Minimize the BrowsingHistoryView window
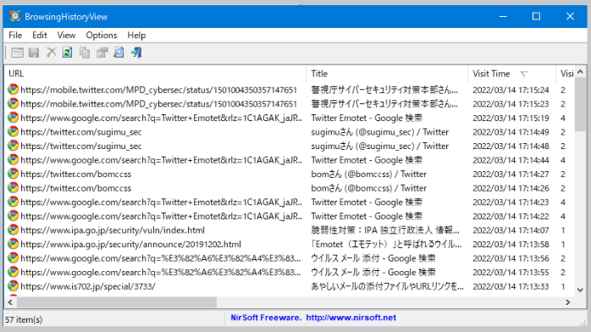 pyautogui.click(x=503, y=16)
